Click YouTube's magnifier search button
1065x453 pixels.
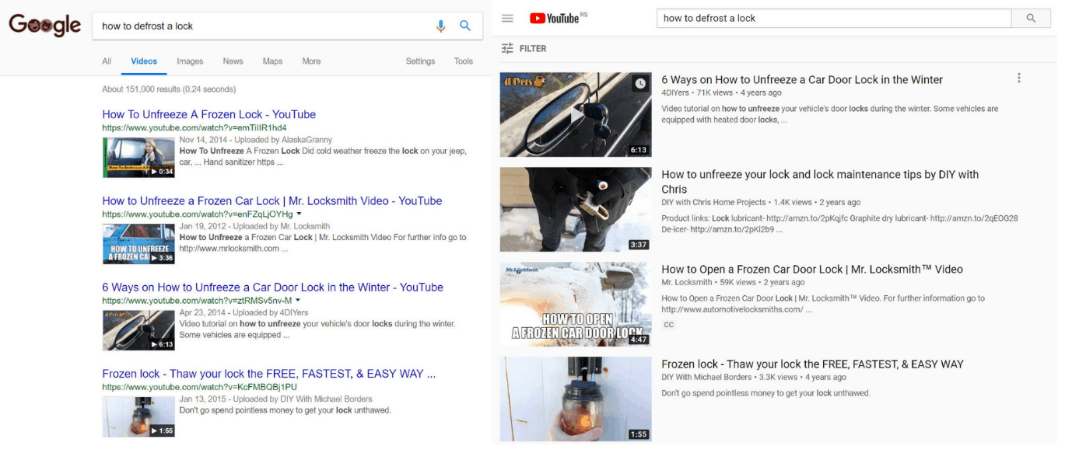pos(1032,18)
